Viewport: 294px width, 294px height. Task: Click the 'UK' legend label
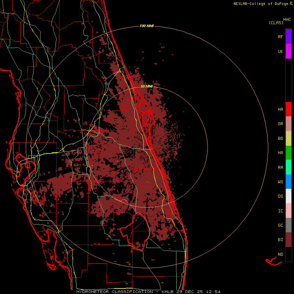pyautogui.click(x=280, y=51)
